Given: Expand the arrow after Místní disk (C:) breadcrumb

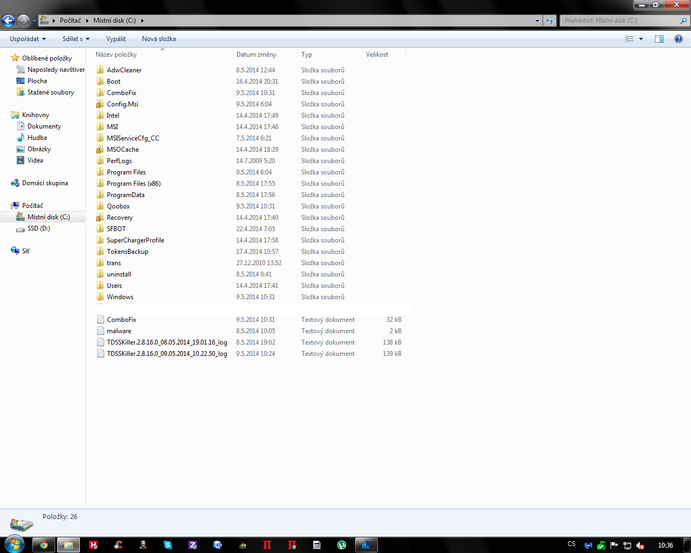Looking at the screenshot, I should coord(143,21).
